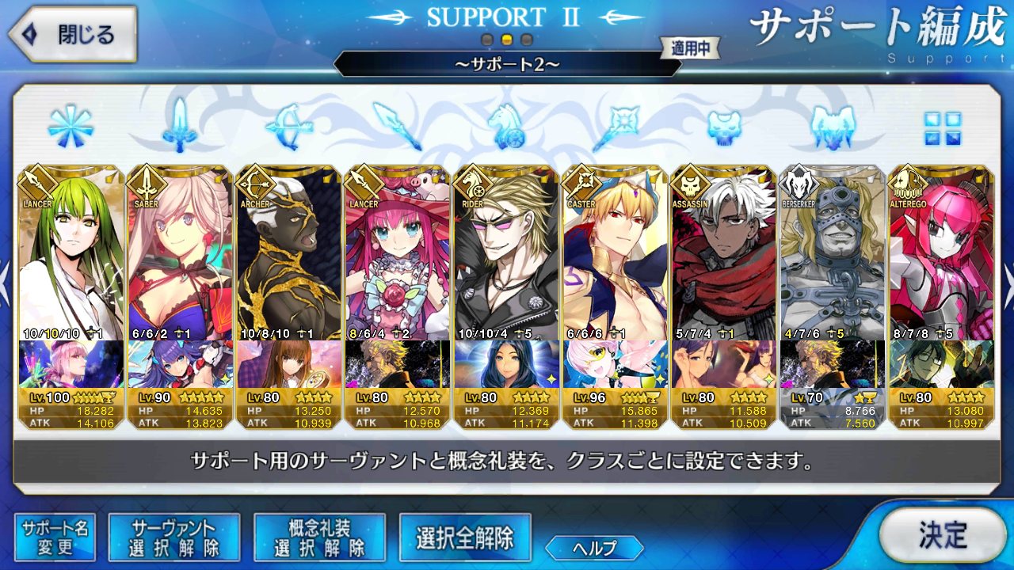Image resolution: width=1014 pixels, height=570 pixels.
Task: Select the Caster servant card level 96
Action: [x=615, y=297]
